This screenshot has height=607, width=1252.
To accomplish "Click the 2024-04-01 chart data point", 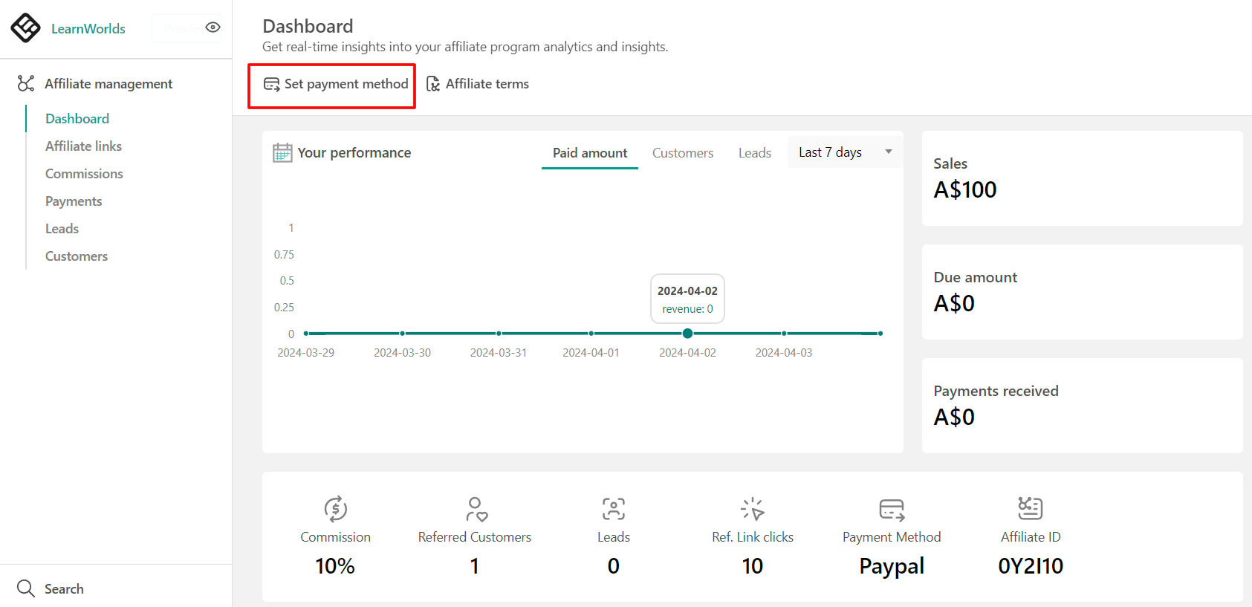I will (x=591, y=334).
